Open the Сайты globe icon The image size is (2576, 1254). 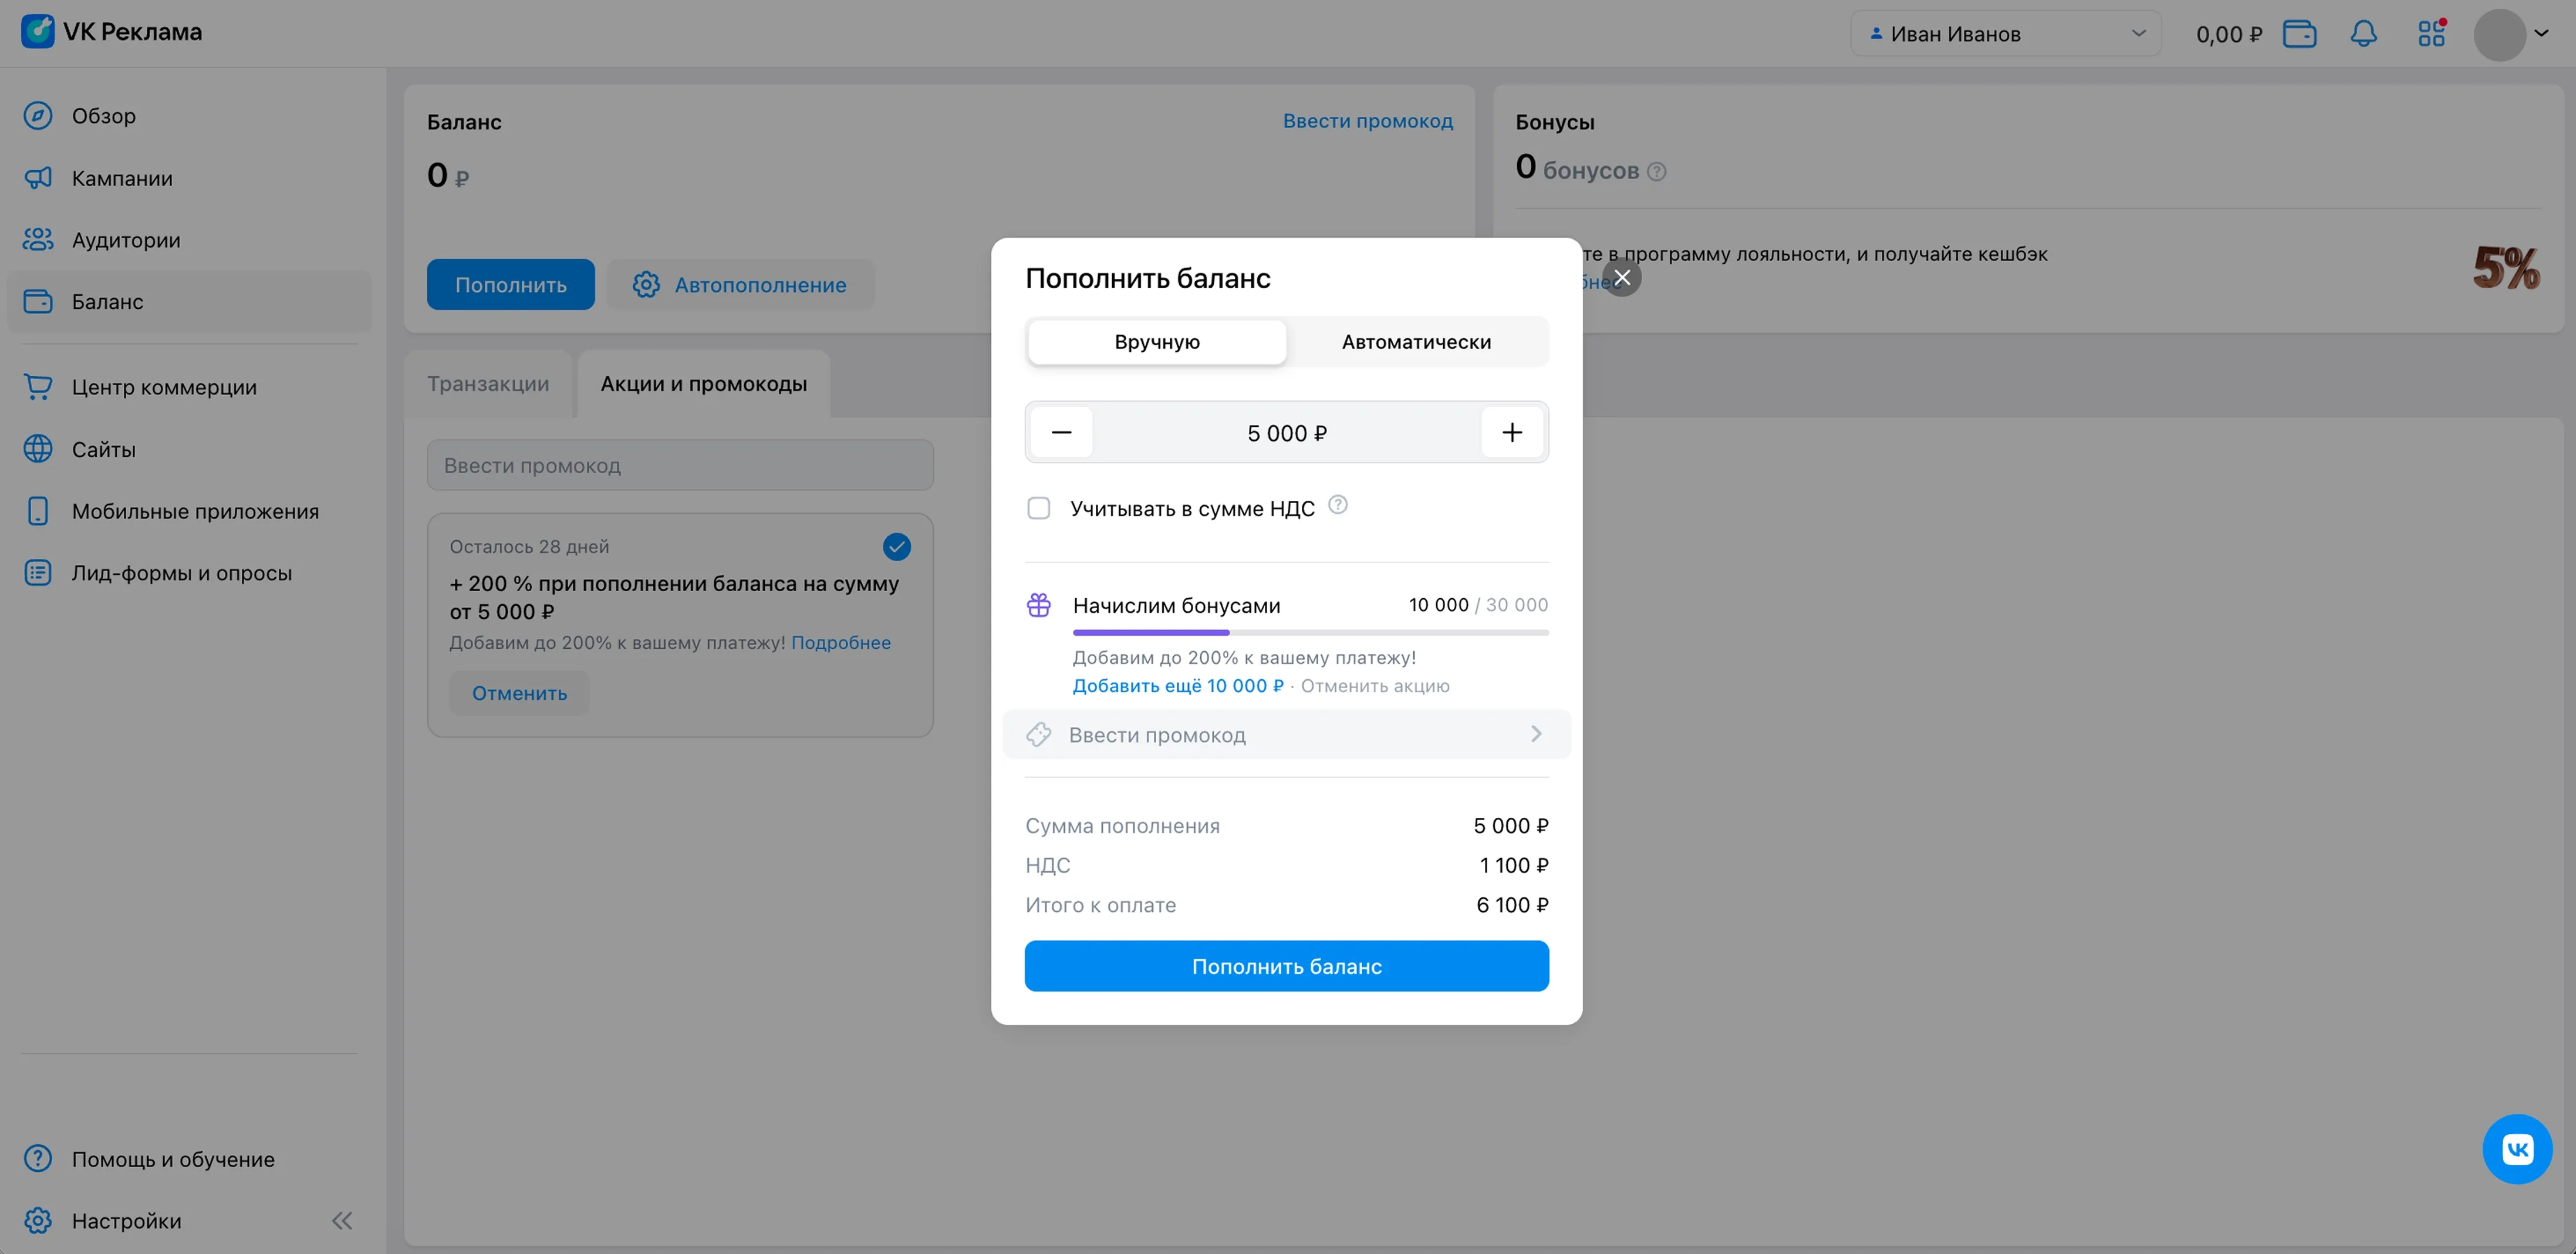pos(38,449)
